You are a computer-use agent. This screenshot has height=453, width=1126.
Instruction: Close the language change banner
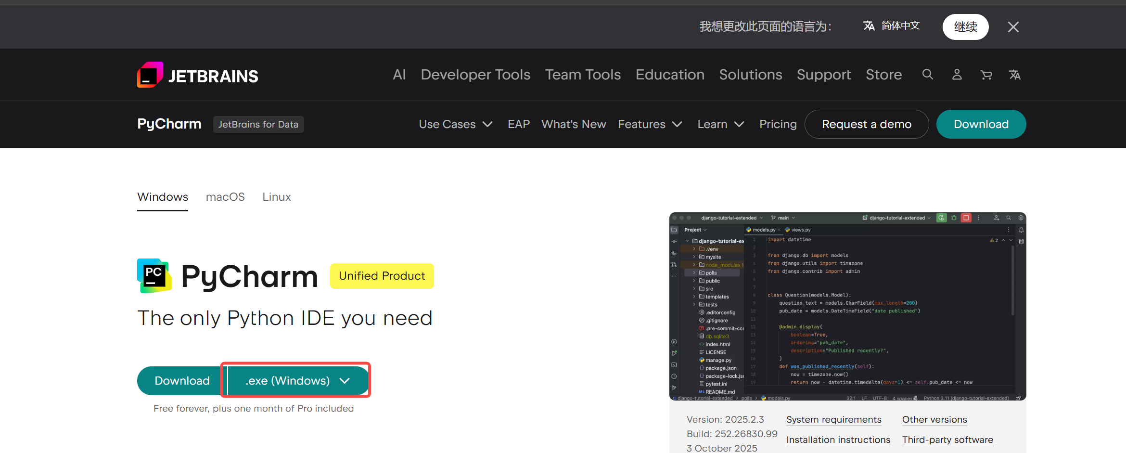tap(1013, 27)
